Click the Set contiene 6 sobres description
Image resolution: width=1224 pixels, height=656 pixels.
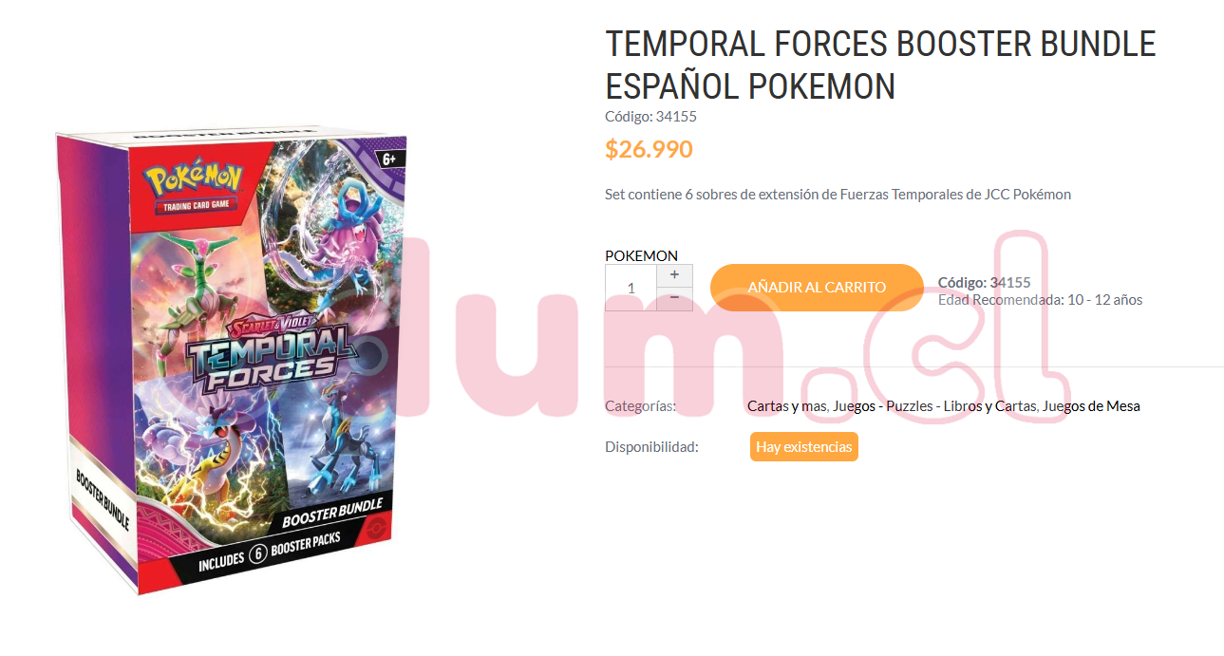click(x=838, y=195)
